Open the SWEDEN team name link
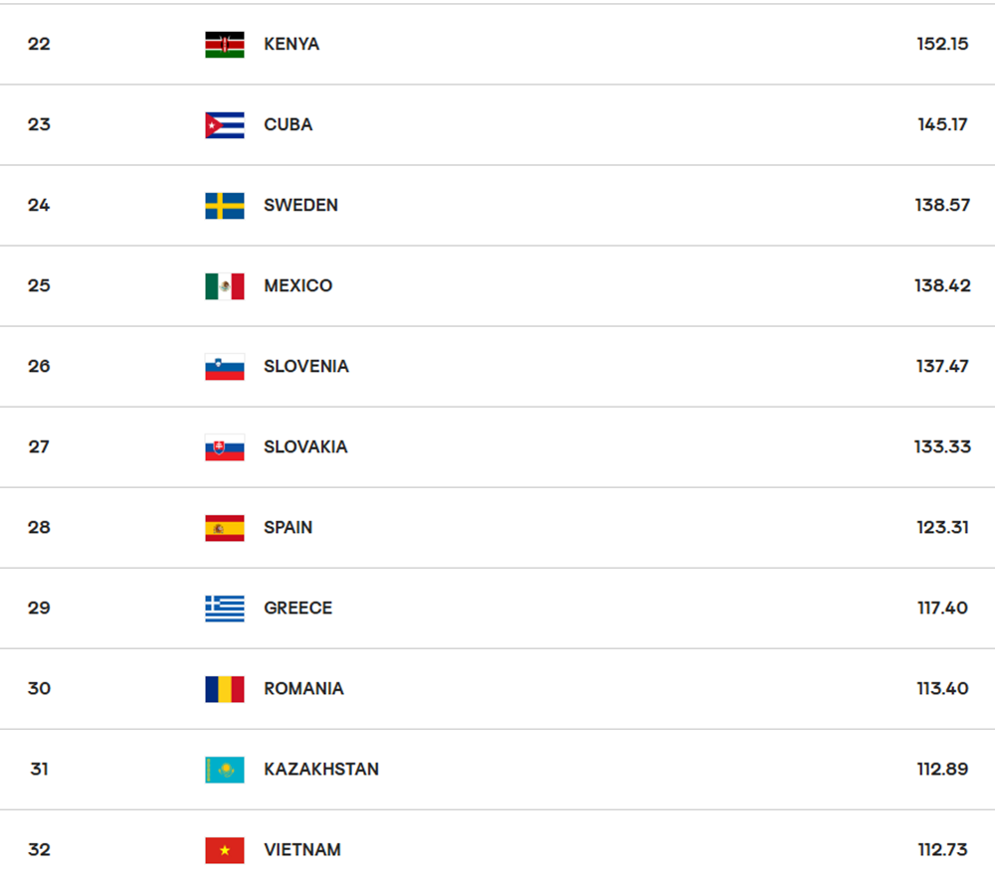 point(300,206)
